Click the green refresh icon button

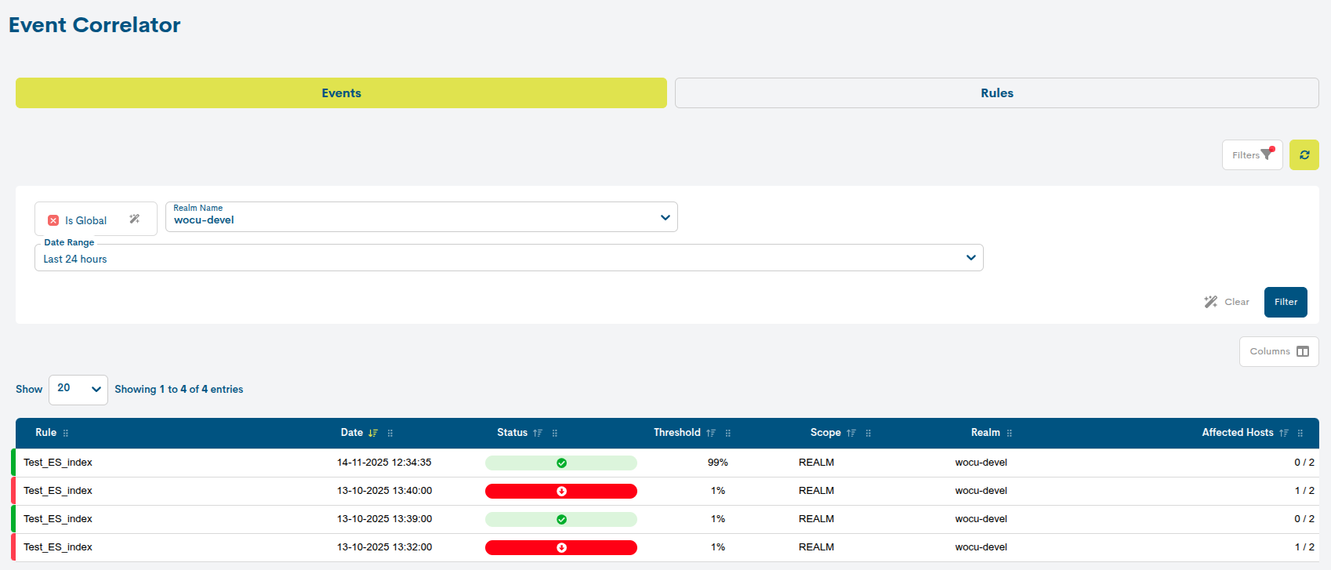click(1304, 155)
